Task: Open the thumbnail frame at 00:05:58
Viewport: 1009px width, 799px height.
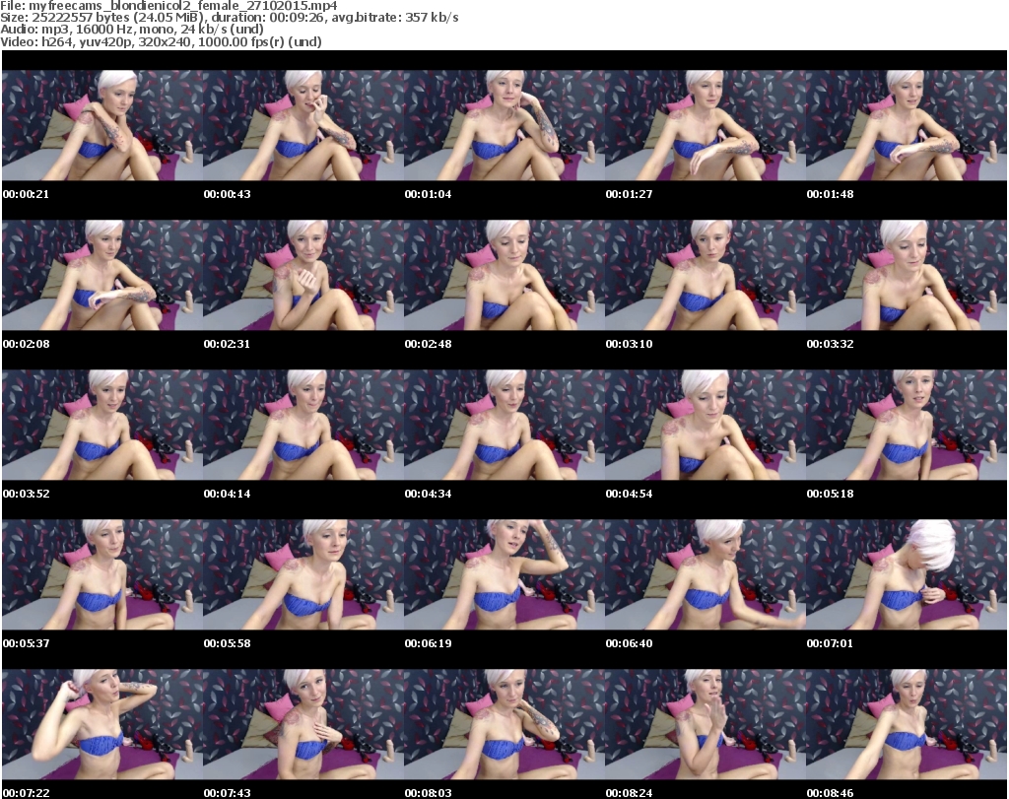Action: (303, 575)
